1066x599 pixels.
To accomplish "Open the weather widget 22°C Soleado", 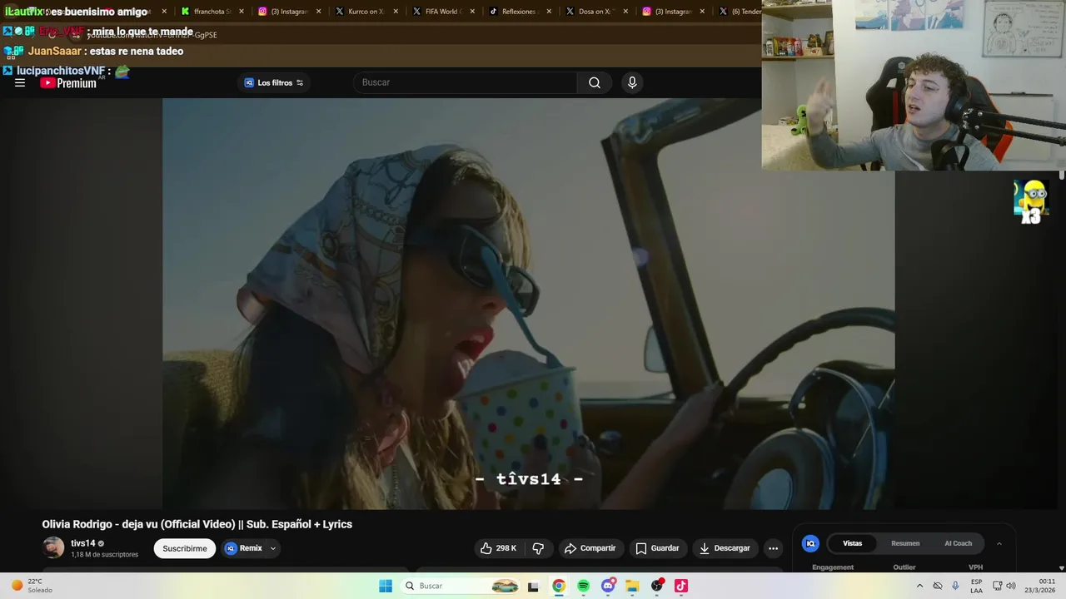I will (30, 586).
